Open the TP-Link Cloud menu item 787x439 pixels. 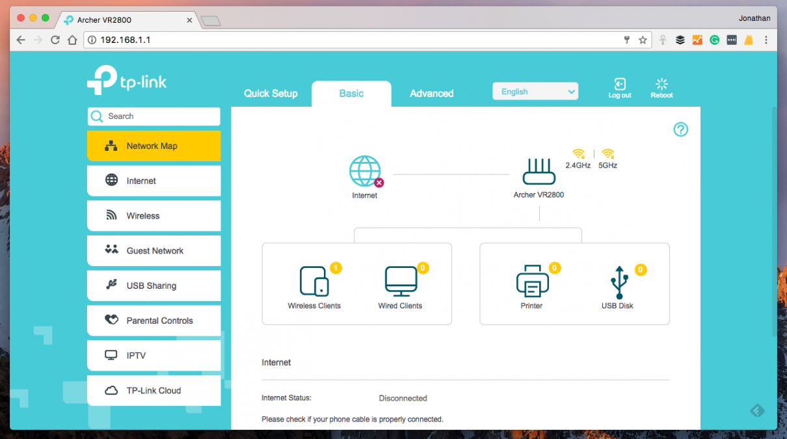[154, 390]
